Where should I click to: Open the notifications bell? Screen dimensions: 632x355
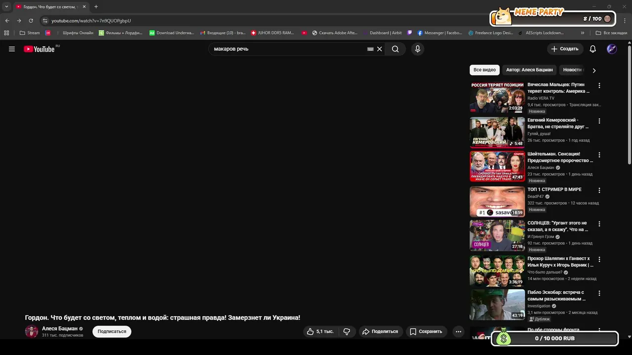593,49
